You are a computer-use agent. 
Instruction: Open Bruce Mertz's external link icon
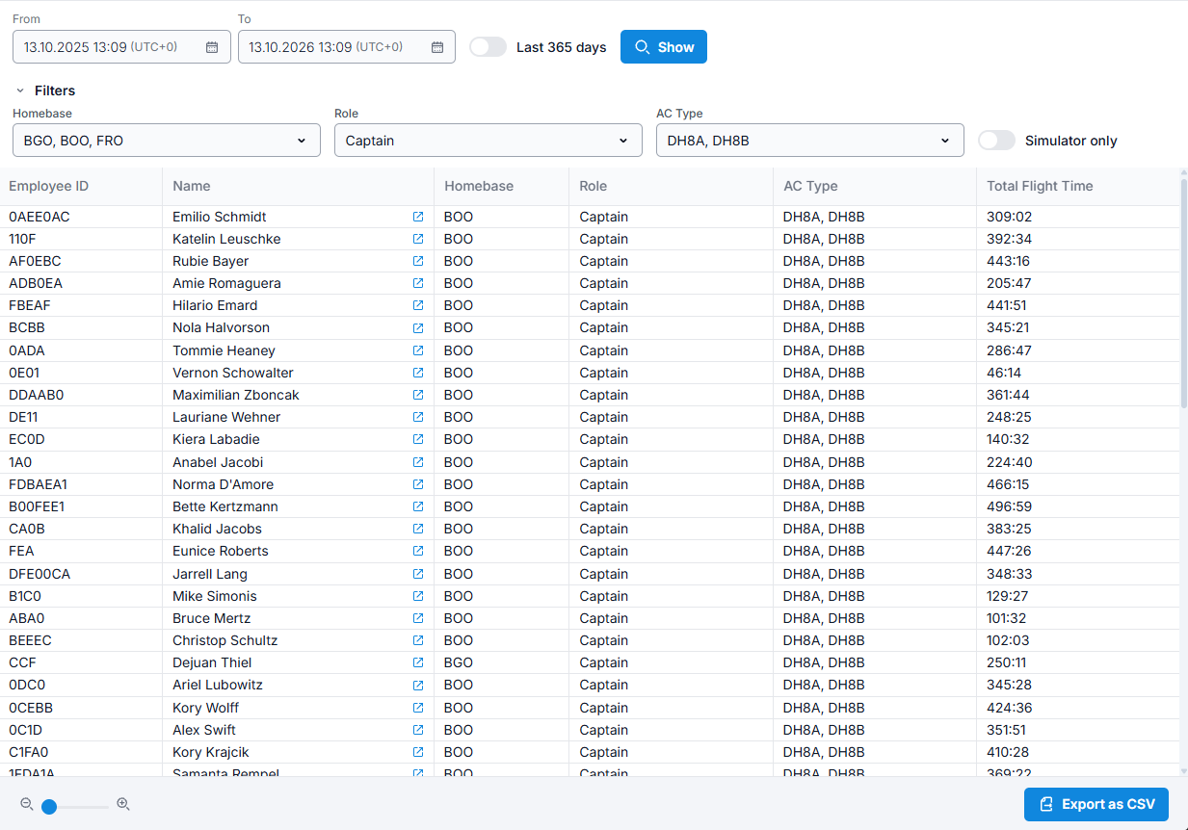418,618
